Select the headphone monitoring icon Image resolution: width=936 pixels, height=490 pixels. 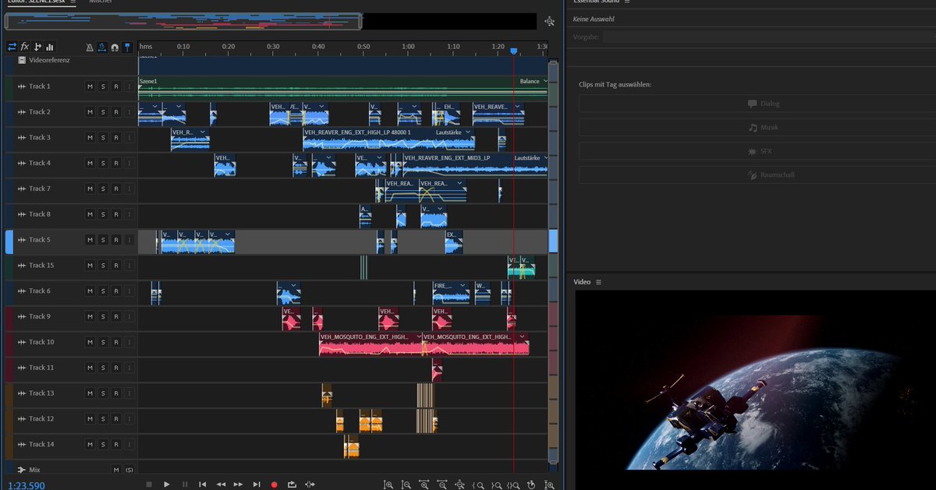(115, 47)
